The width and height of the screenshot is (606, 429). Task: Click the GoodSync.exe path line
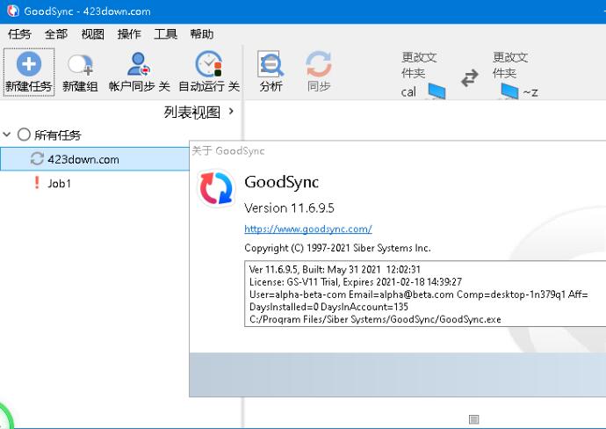coord(375,319)
